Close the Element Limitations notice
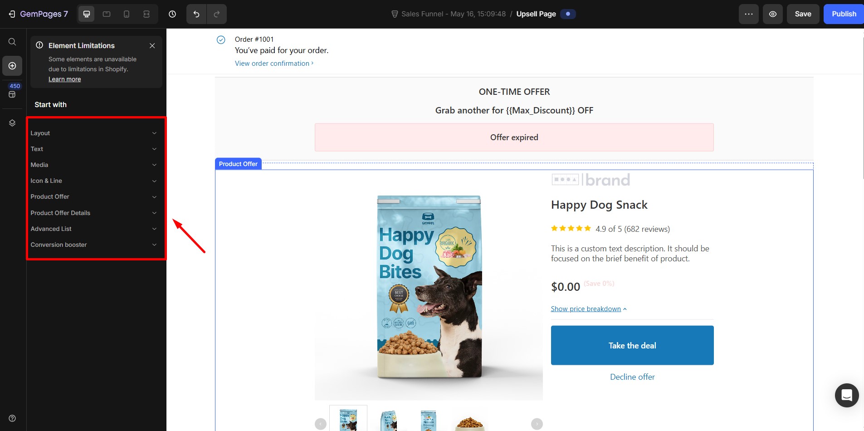864x431 pixels. point(152,45)
